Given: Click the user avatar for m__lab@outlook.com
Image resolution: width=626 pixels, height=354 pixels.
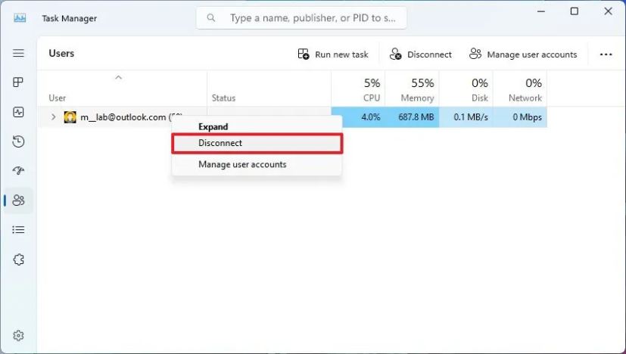Looking at the screenshot, I should 70,117.
